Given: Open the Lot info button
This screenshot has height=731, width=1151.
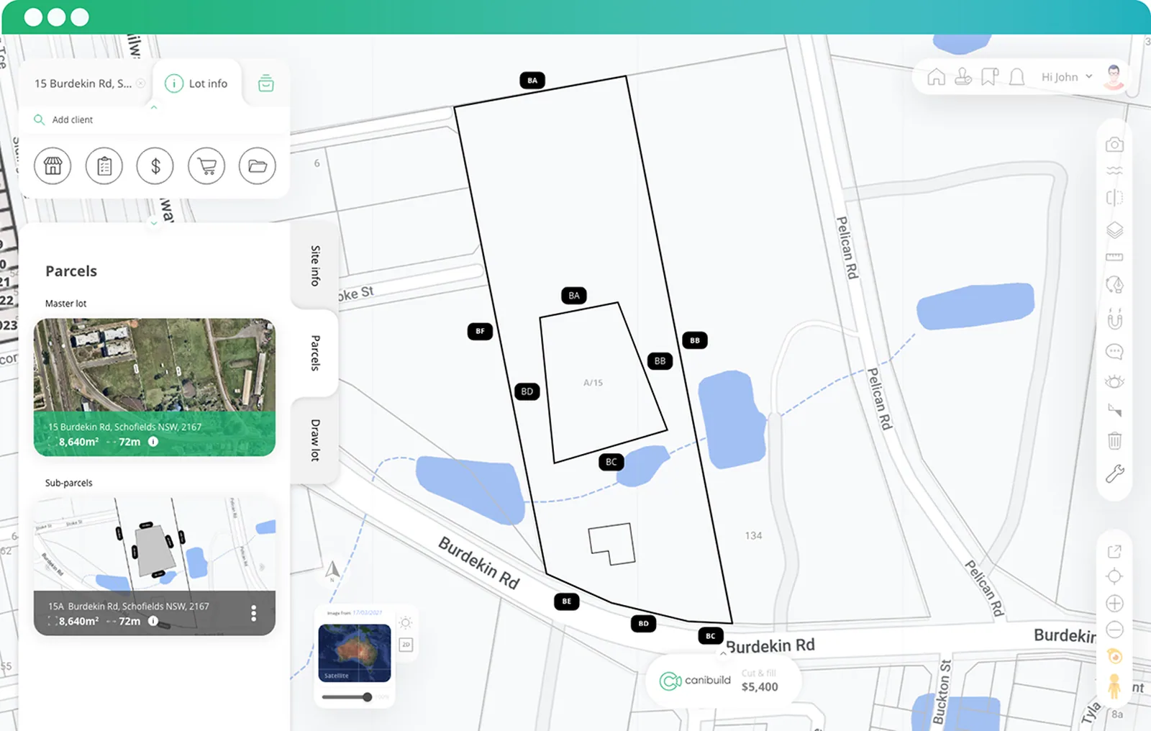Looking at the screenshot, I should [196, 83].
